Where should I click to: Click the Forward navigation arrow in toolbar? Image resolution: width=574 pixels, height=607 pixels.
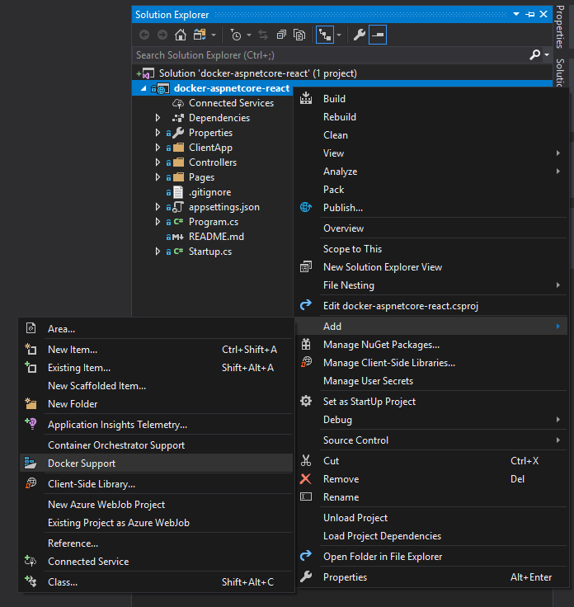point(162,35)
